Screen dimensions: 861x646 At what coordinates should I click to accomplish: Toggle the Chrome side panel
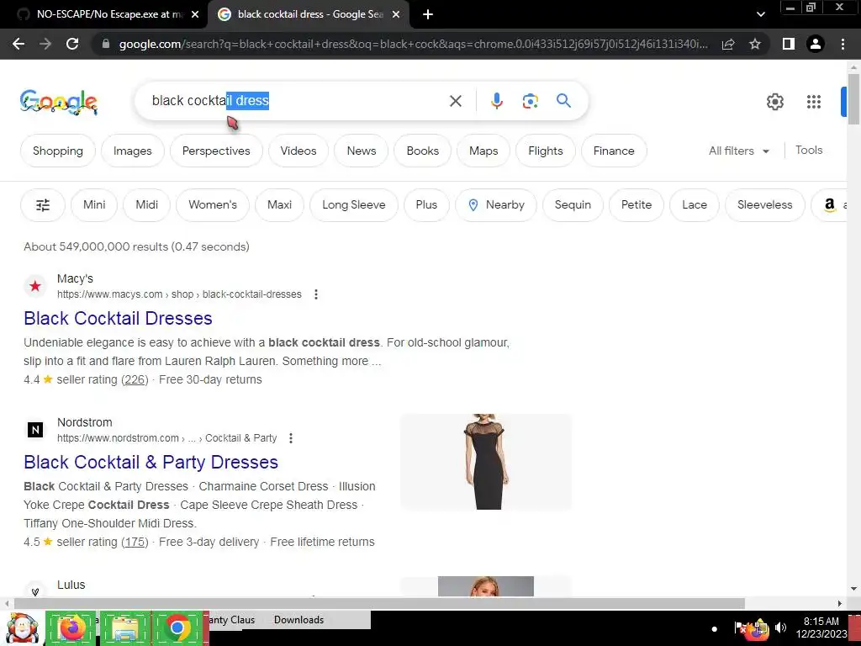(x=789, y=44)
